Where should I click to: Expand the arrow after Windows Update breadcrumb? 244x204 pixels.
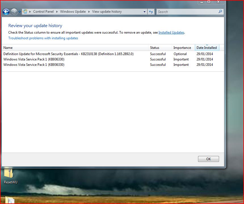tap(89, 12)
